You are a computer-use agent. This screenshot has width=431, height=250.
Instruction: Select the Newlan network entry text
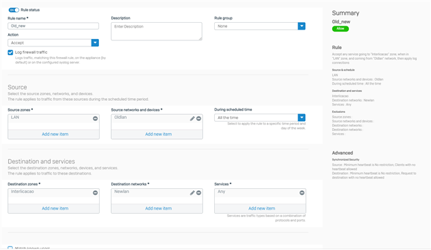click(121, 192)
